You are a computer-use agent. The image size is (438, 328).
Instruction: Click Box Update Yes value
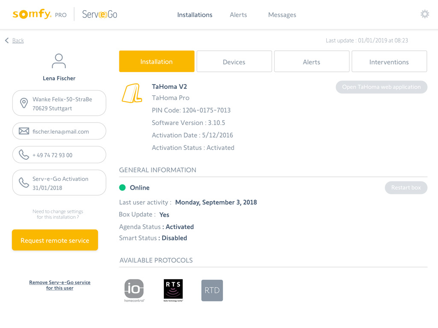coord(164,215)
